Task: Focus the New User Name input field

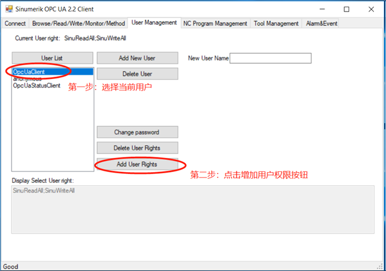Action: click(x=271, y=58)
